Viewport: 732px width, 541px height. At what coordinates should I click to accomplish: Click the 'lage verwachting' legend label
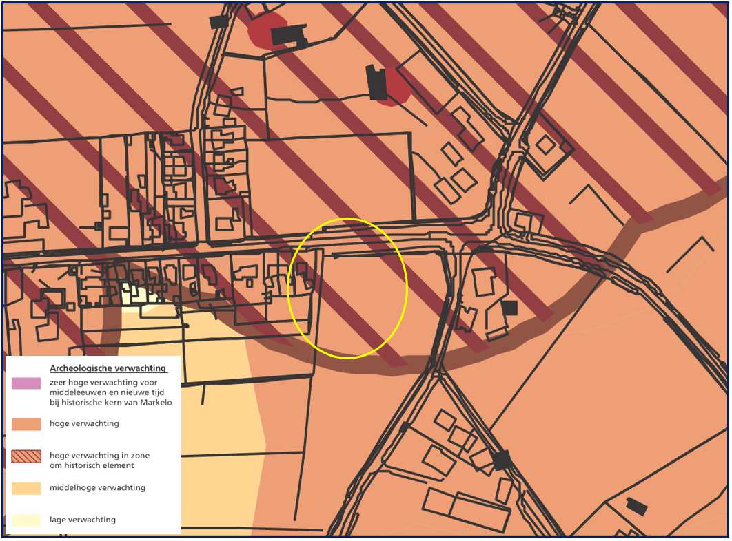(83, 520)
